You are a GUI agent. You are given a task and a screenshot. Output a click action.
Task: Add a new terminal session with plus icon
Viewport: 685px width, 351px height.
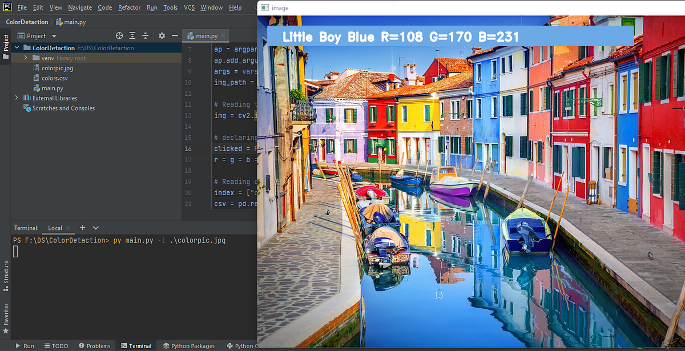point(83,228)
